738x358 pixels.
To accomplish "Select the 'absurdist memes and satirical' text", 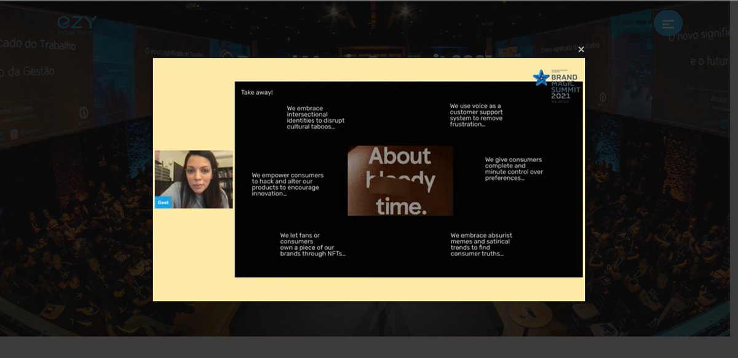I will coord(482,244).
